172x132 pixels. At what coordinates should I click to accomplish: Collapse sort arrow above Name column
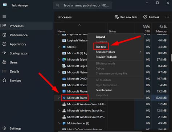(79, 25)
